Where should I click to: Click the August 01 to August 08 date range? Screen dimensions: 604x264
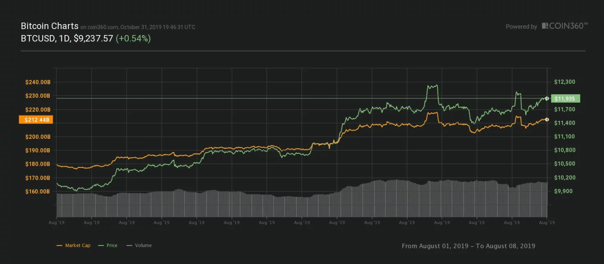[468, 246]
